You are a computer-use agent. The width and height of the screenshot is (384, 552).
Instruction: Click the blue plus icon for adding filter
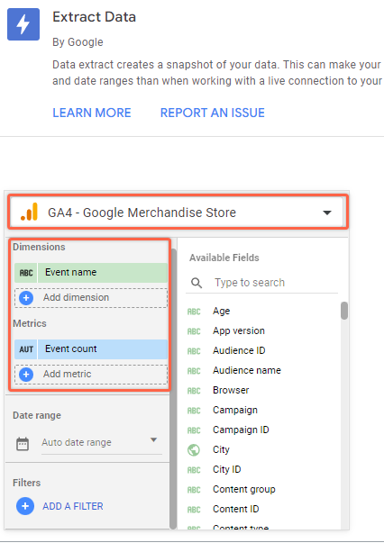tap(25, 506)
